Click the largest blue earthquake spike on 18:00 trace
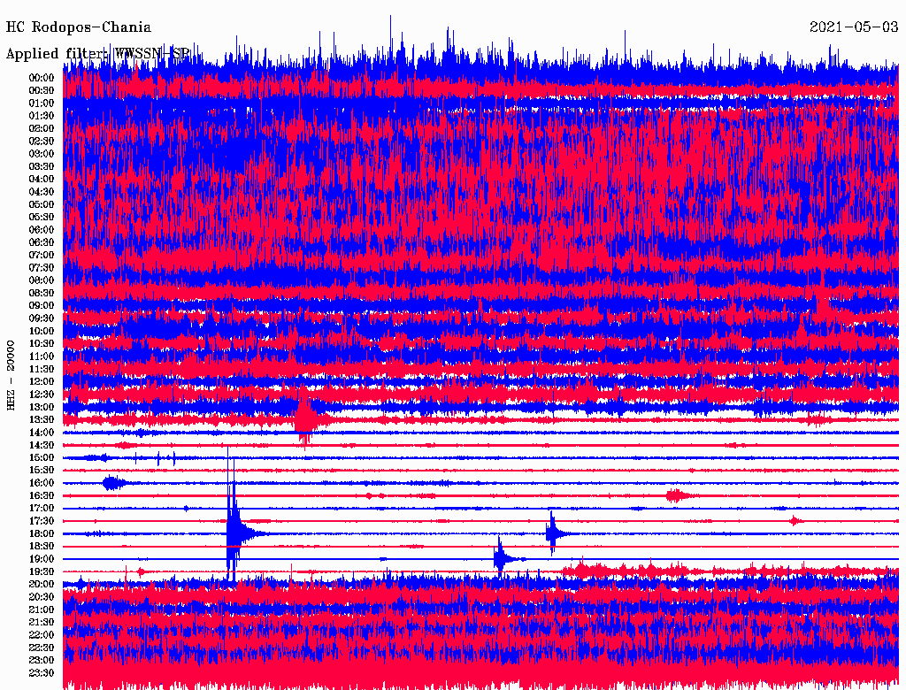 233,531
